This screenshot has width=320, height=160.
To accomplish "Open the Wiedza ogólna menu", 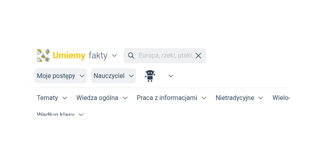I will click(97, 98).
